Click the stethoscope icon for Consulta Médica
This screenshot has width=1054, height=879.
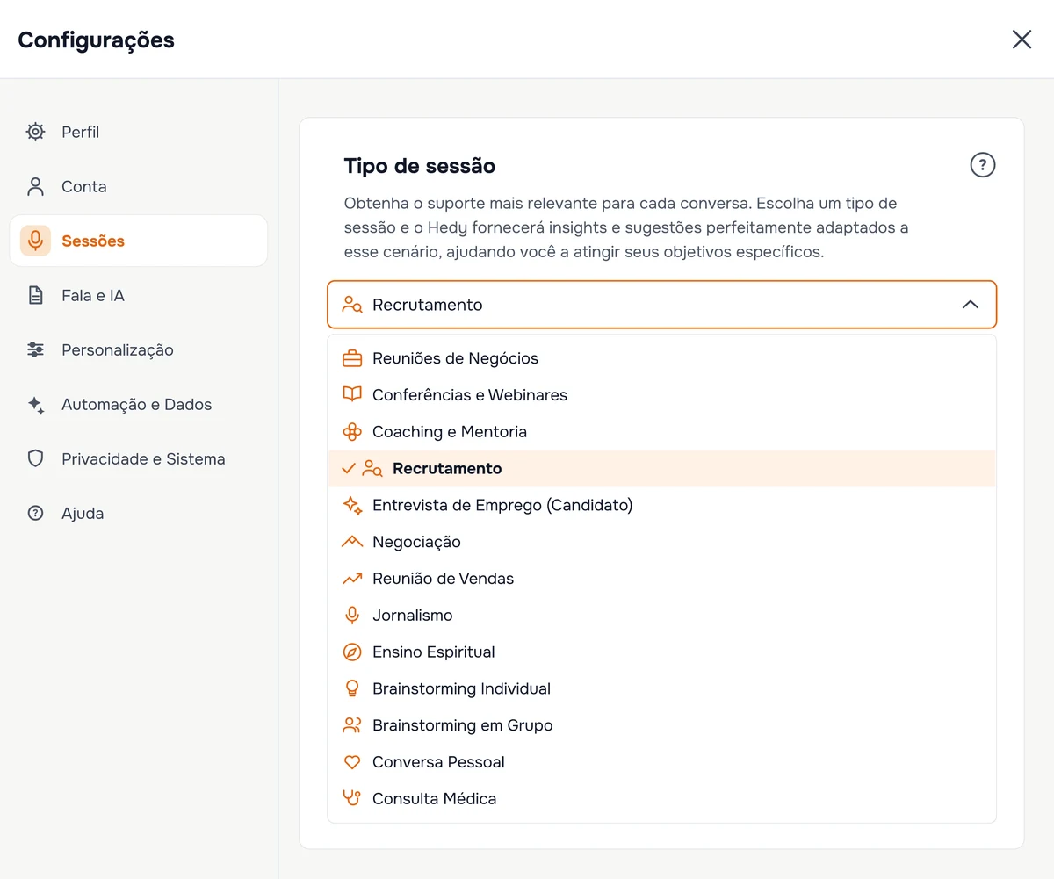352,798
